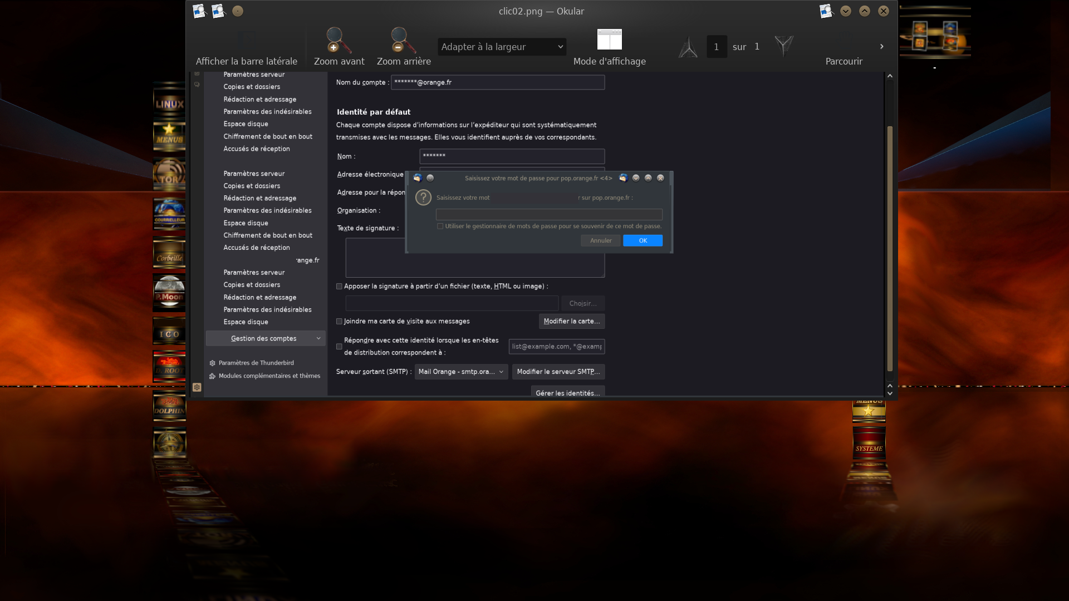Click the Okular vertical scrollbar handle
This screenshot has height=601, width=1069.
pyautogui.click(x=890, y=248)
